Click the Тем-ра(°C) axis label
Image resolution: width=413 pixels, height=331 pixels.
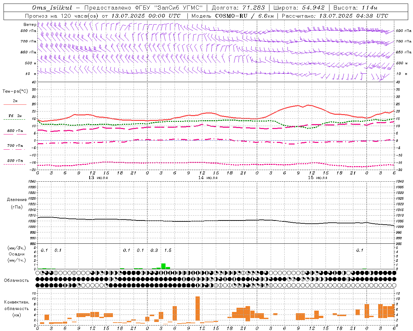(x=15, y=91)
